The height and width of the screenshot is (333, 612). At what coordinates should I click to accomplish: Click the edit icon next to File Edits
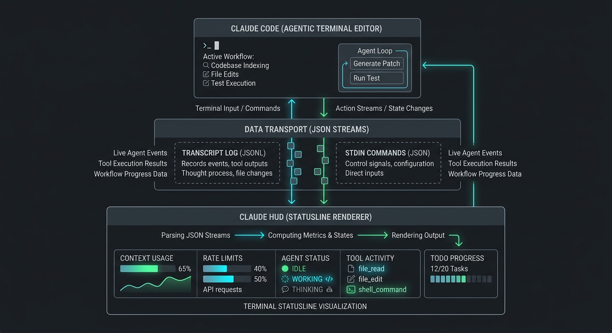(x=206, y=74)
